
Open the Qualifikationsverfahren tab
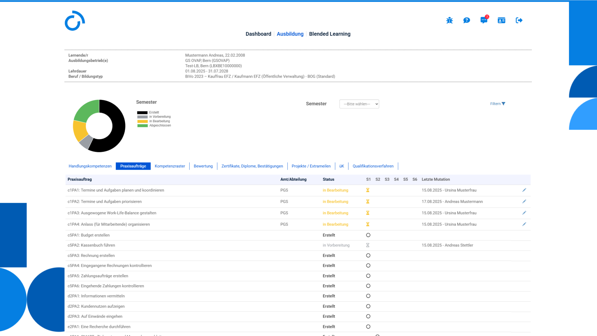coord(373,166)
